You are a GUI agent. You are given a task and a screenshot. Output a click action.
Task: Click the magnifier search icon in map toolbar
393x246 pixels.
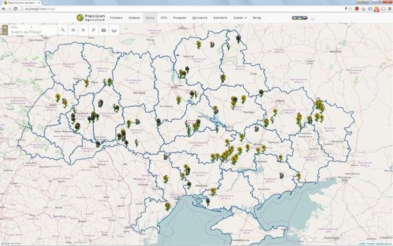click(63, 30)
